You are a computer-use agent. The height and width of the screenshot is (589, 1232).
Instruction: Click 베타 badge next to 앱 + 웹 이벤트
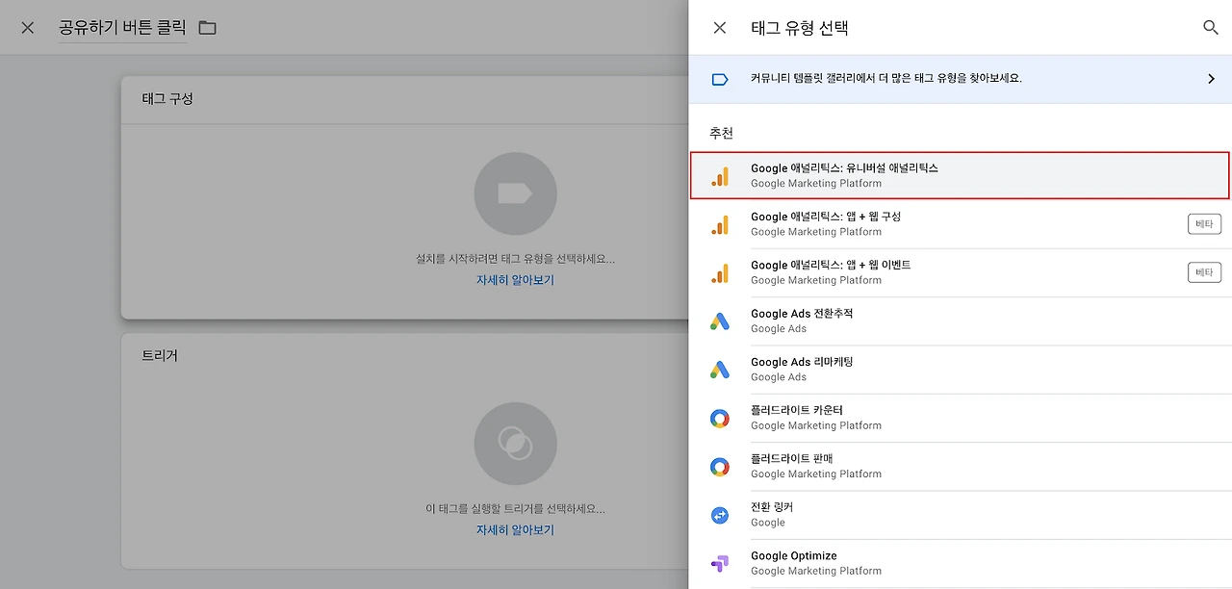coord(1204,272)
